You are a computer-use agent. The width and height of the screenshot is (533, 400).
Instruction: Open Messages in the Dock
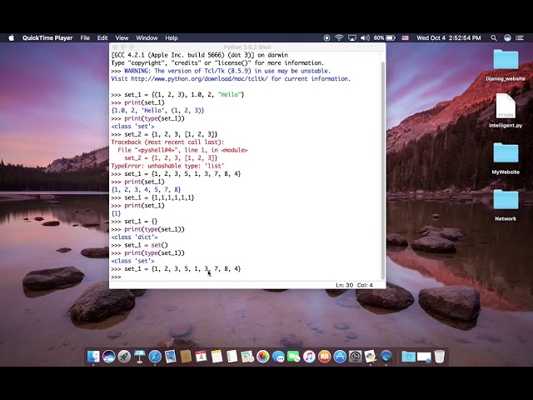click(278, 357)
